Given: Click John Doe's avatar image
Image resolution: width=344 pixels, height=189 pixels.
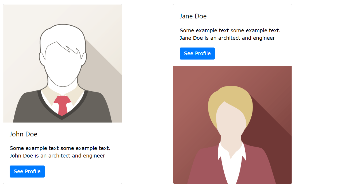Looking at the screenshot, I should point(62,64).
